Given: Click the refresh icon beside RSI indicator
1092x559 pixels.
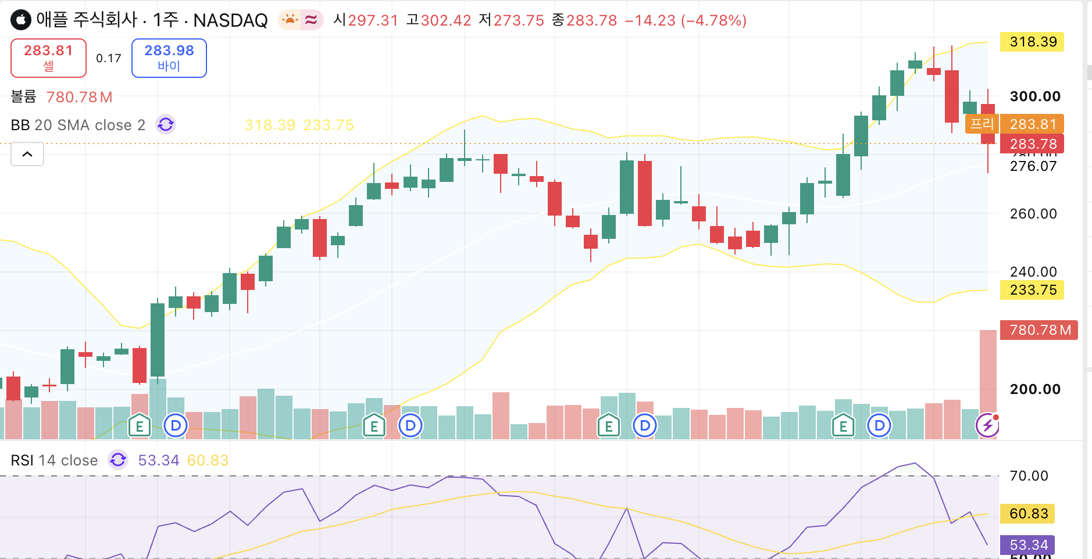Looking at the screenshot, I should (x=118, y=460).
